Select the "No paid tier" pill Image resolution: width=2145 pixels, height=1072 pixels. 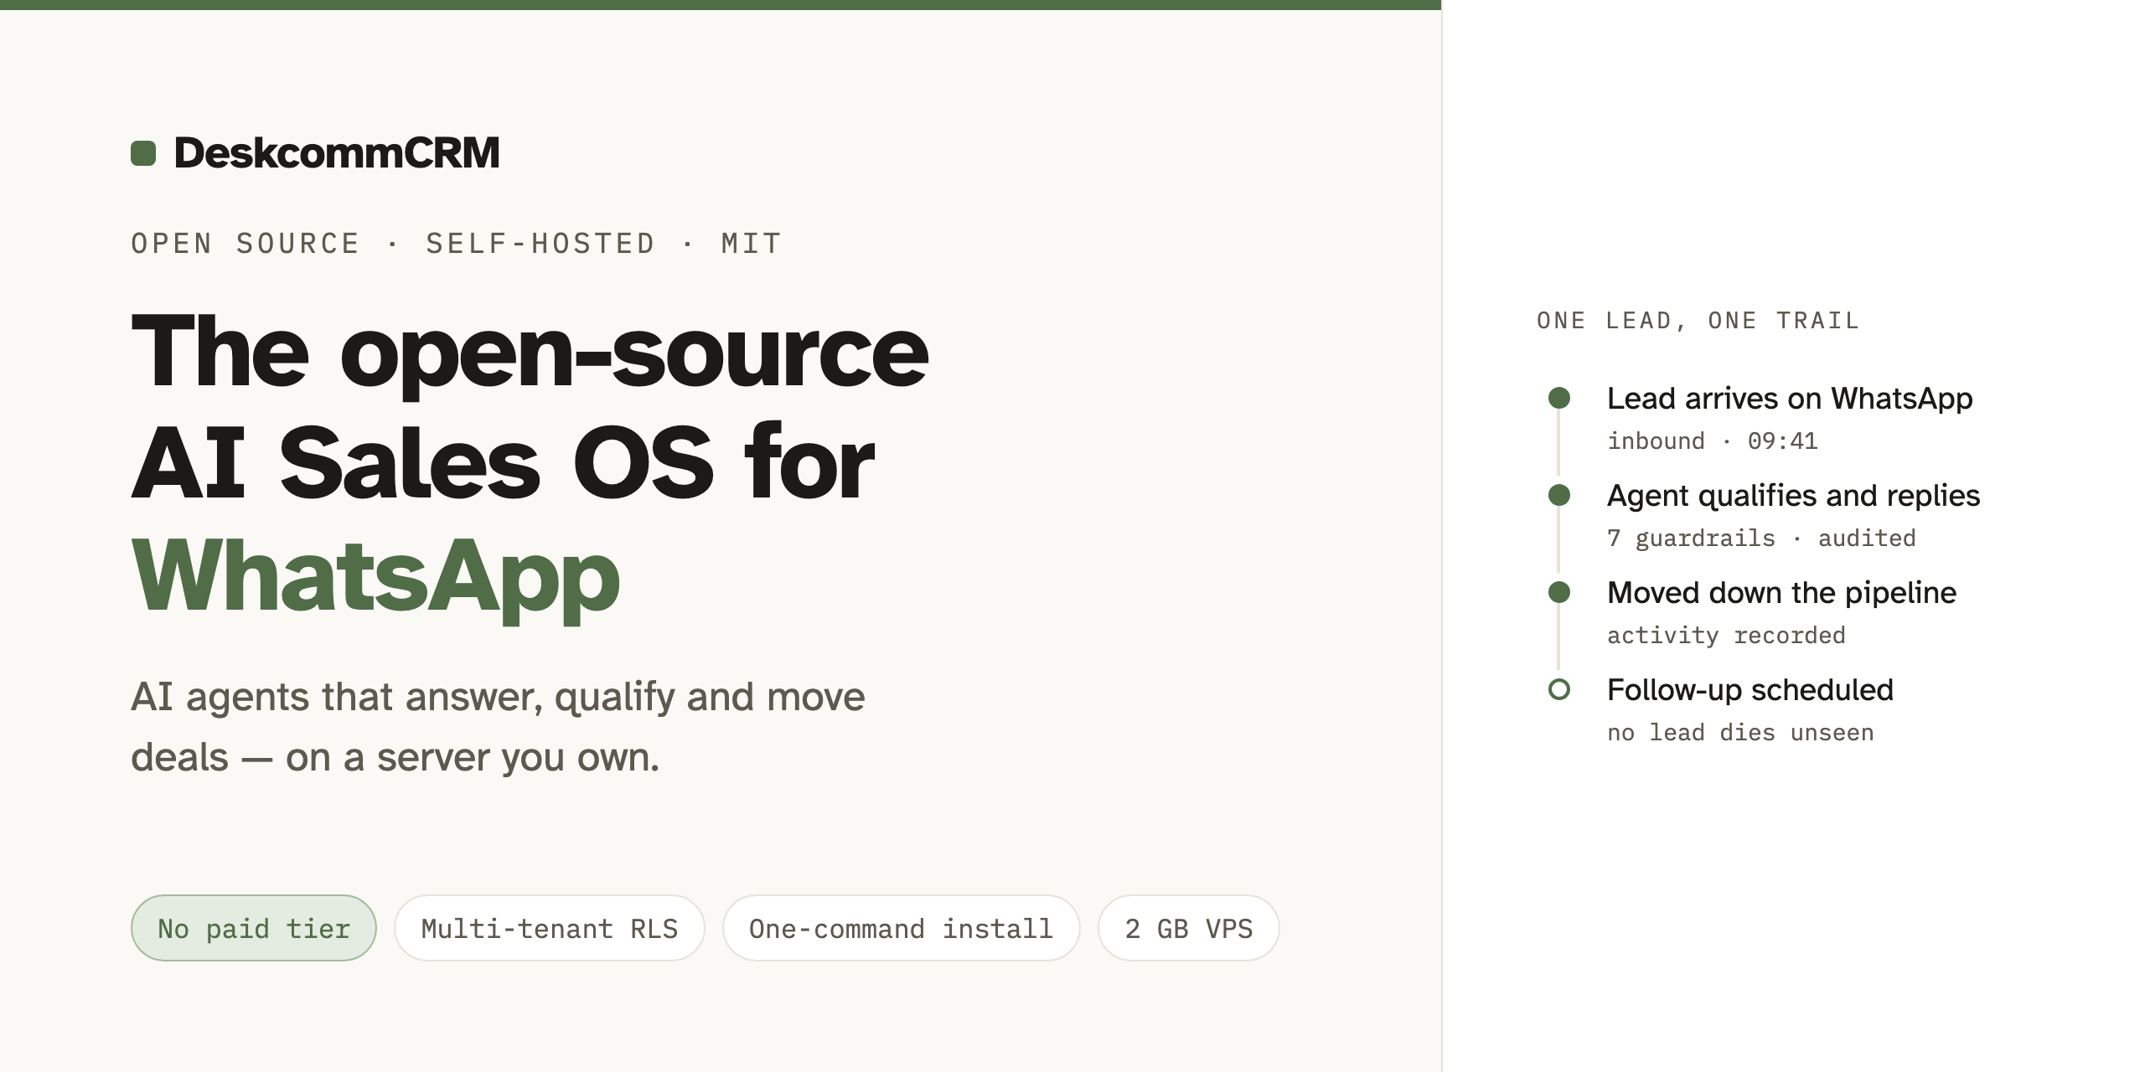[254, 928]
